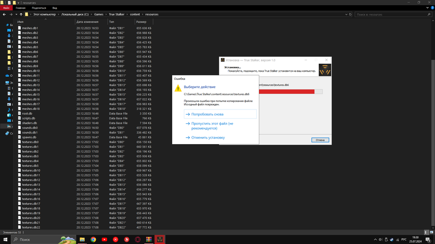Click the Windows Start button
This screenshot has height=244, width=435.
(5, 239)
